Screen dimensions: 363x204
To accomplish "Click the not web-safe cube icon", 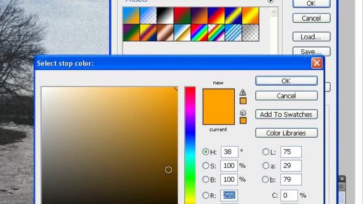I will pyautogui.click(x=243, y=113).
